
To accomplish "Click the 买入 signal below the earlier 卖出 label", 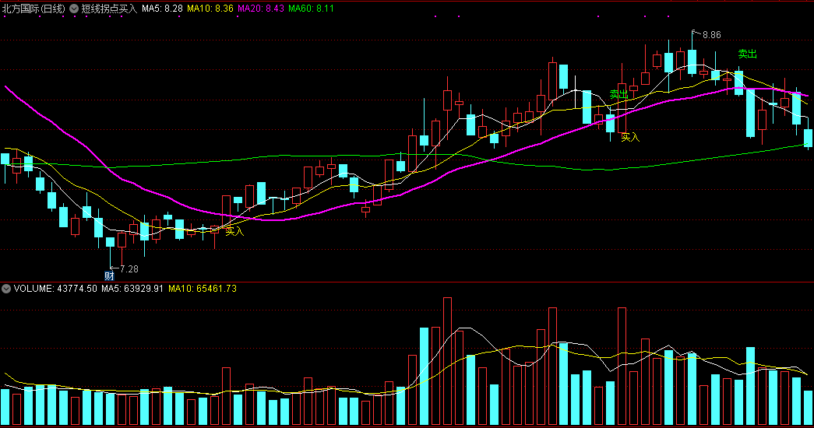I will 630,137.
